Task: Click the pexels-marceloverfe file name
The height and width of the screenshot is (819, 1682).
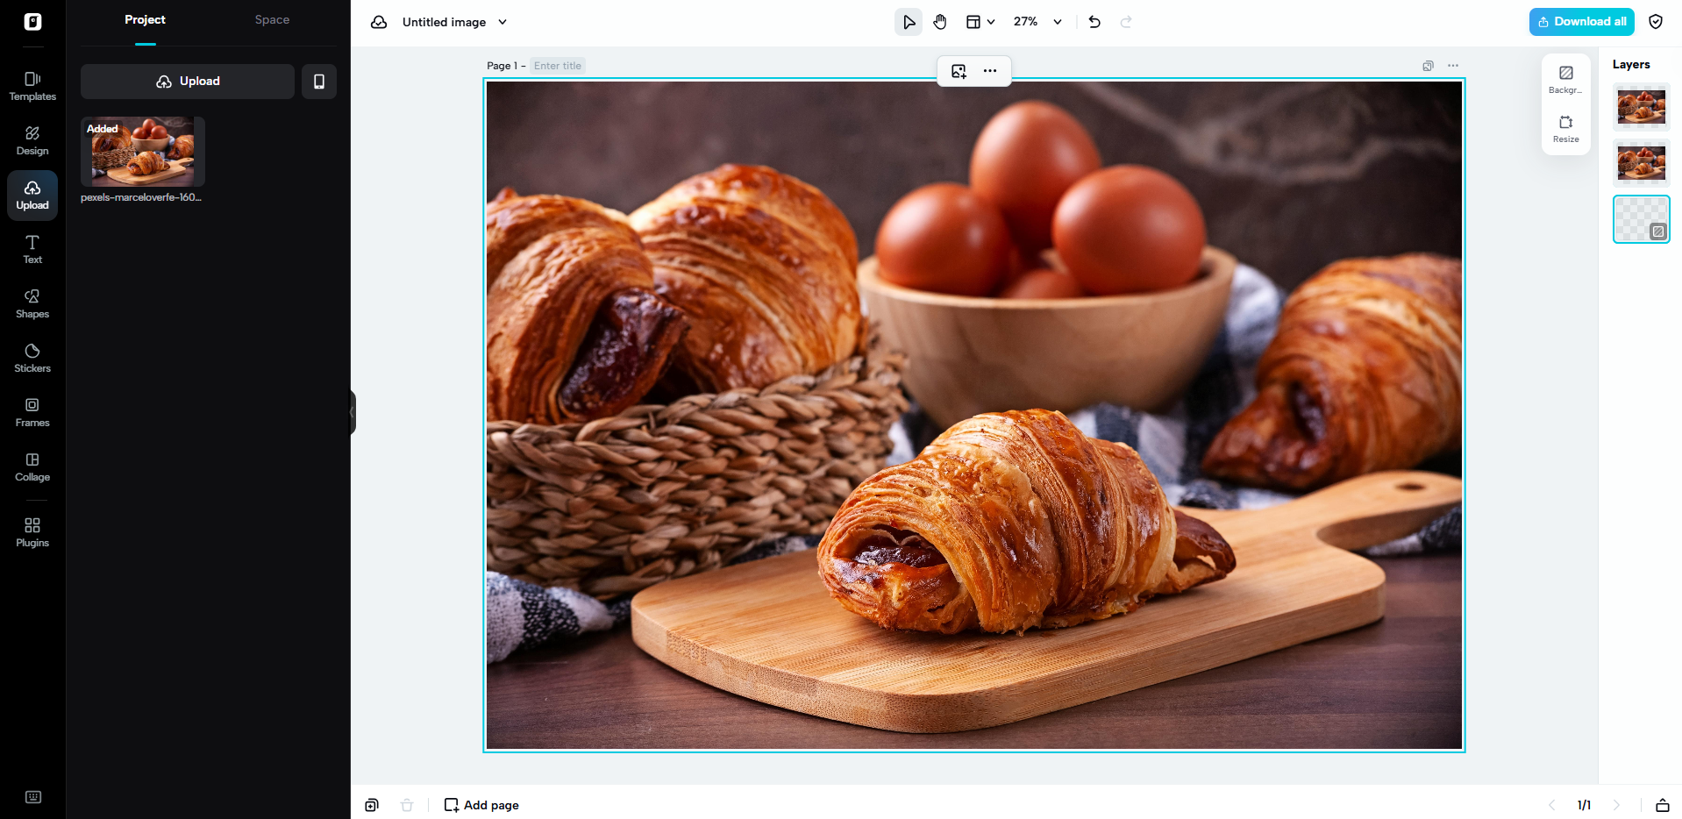Action: (x=141, y=197)
